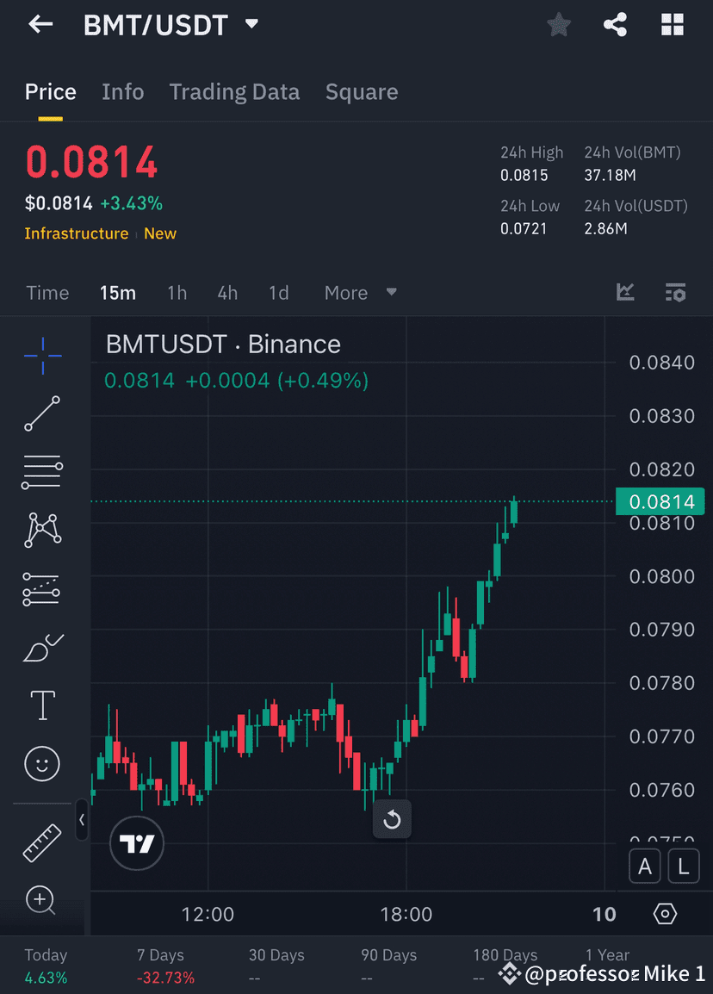Image resolution: width=713 pixels, height=994 pixels.
Task: Collapse the drawing tools sidebar
Action: click(82, 820)
